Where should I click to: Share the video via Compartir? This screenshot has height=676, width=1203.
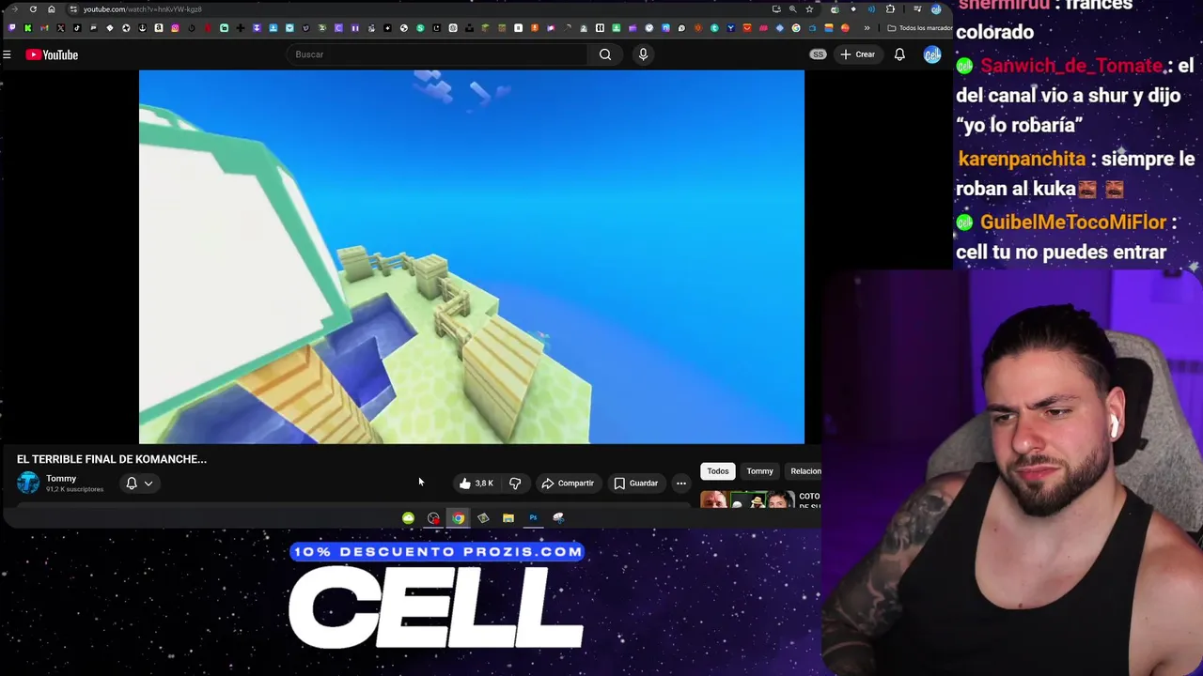[x=568, y=484]
